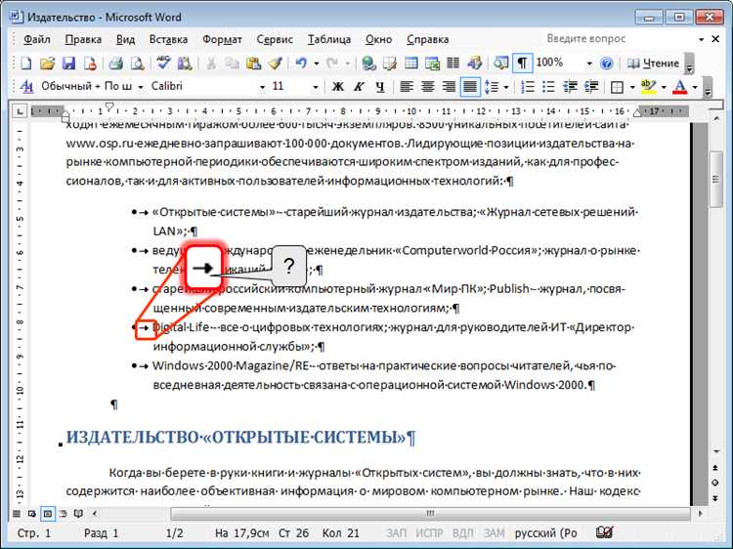Toggle bulleted list formatting
The image size is (733, 549).
pos(548,86)
